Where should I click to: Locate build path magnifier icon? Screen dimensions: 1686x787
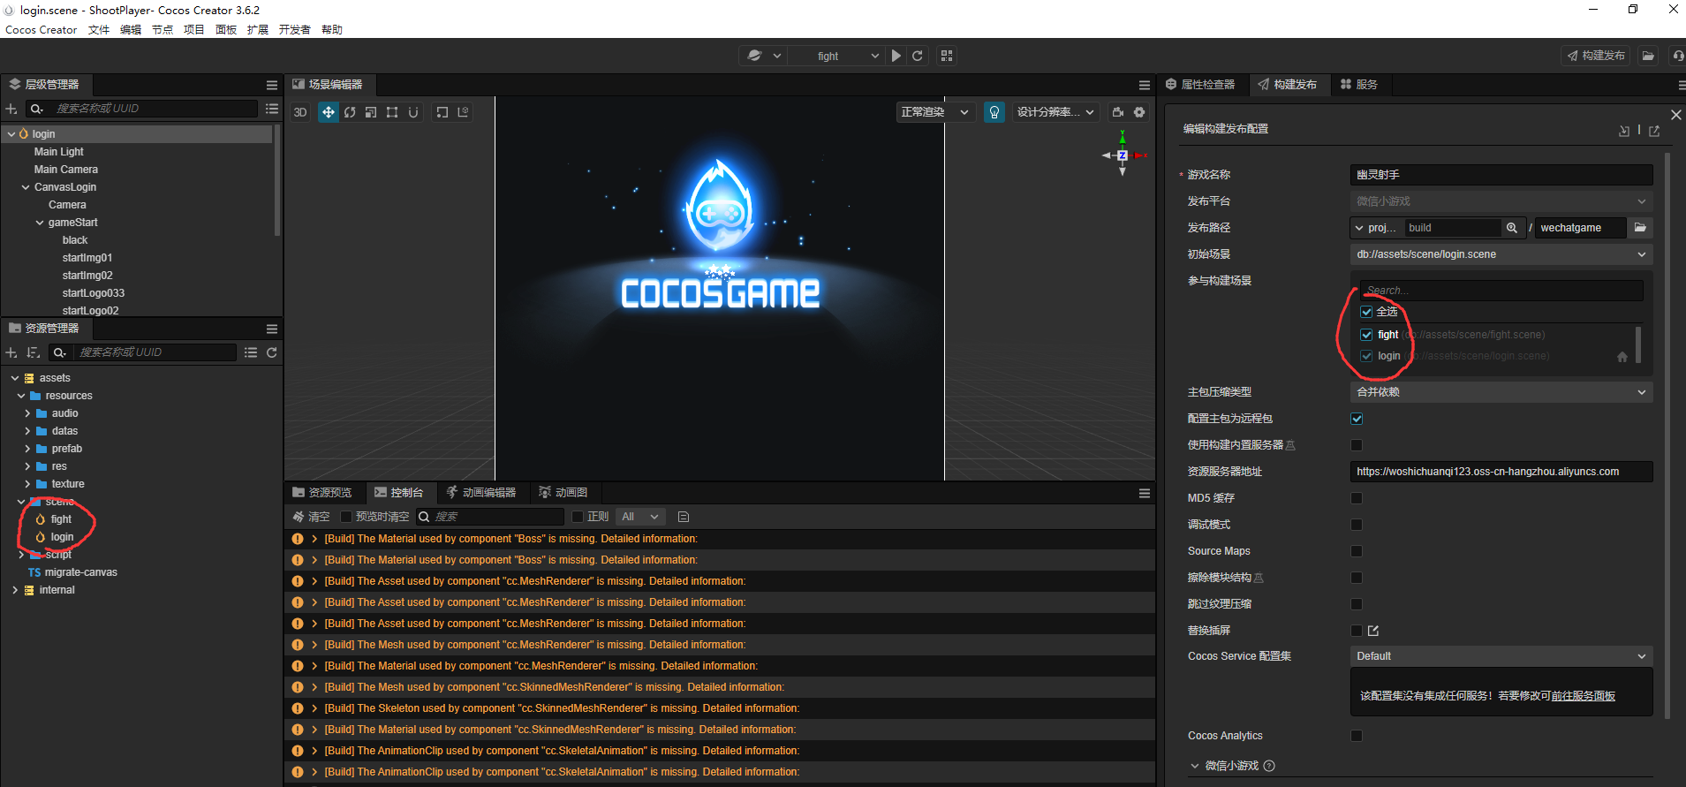click(1512, 228)
